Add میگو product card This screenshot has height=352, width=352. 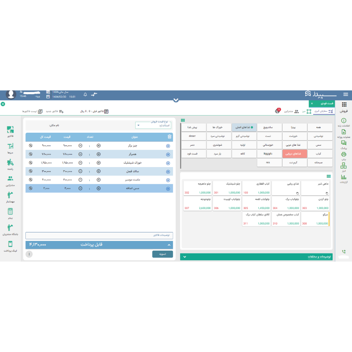click(315, 219)
